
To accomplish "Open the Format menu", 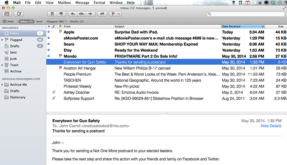I will (99, 2).
